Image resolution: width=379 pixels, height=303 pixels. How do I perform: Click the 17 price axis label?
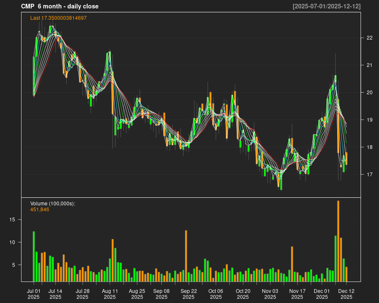[370, 175]
